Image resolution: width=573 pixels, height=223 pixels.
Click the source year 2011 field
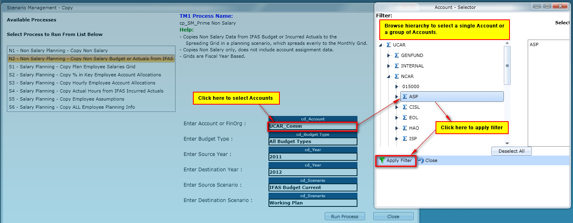pyautogui.click(x=313, y=157)
